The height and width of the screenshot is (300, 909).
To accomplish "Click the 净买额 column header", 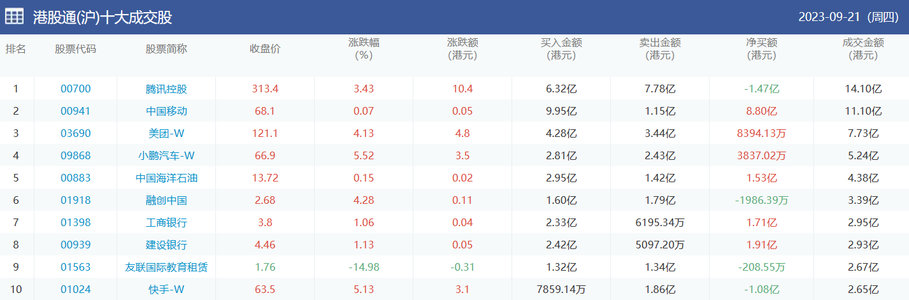I will pos(762,49).
